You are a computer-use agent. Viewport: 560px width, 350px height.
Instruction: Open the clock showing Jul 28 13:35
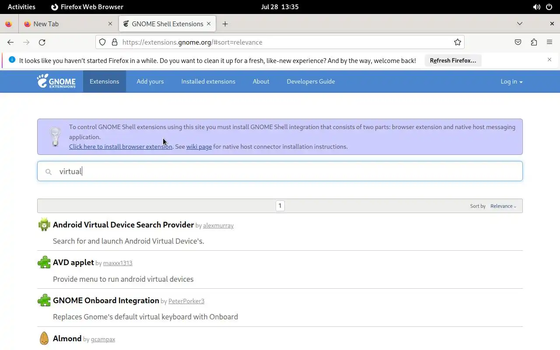pyautogui.click(x=280, y=7)
